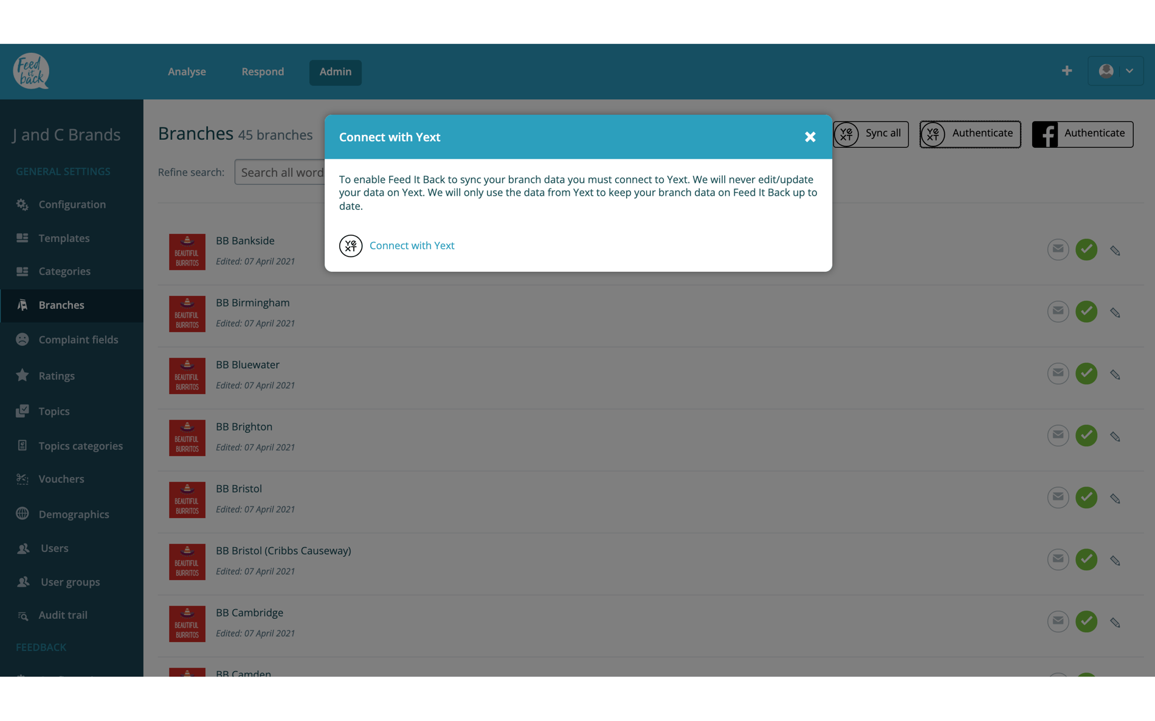
Task: Open the user profile dropdown
Action: coord(1115,71)
